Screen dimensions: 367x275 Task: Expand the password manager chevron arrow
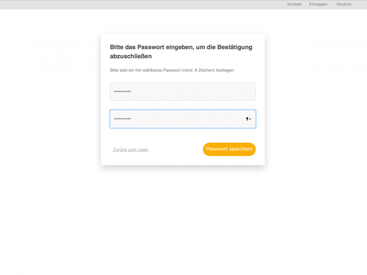250,119
